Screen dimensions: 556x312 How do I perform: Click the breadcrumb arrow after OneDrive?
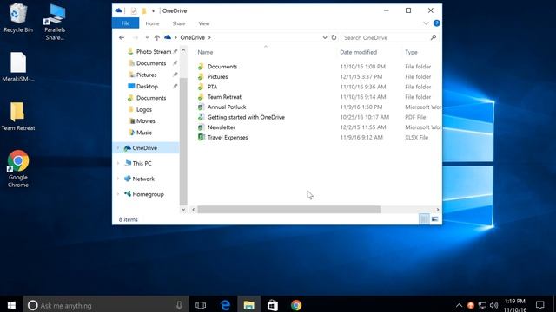tap(209, 37)
